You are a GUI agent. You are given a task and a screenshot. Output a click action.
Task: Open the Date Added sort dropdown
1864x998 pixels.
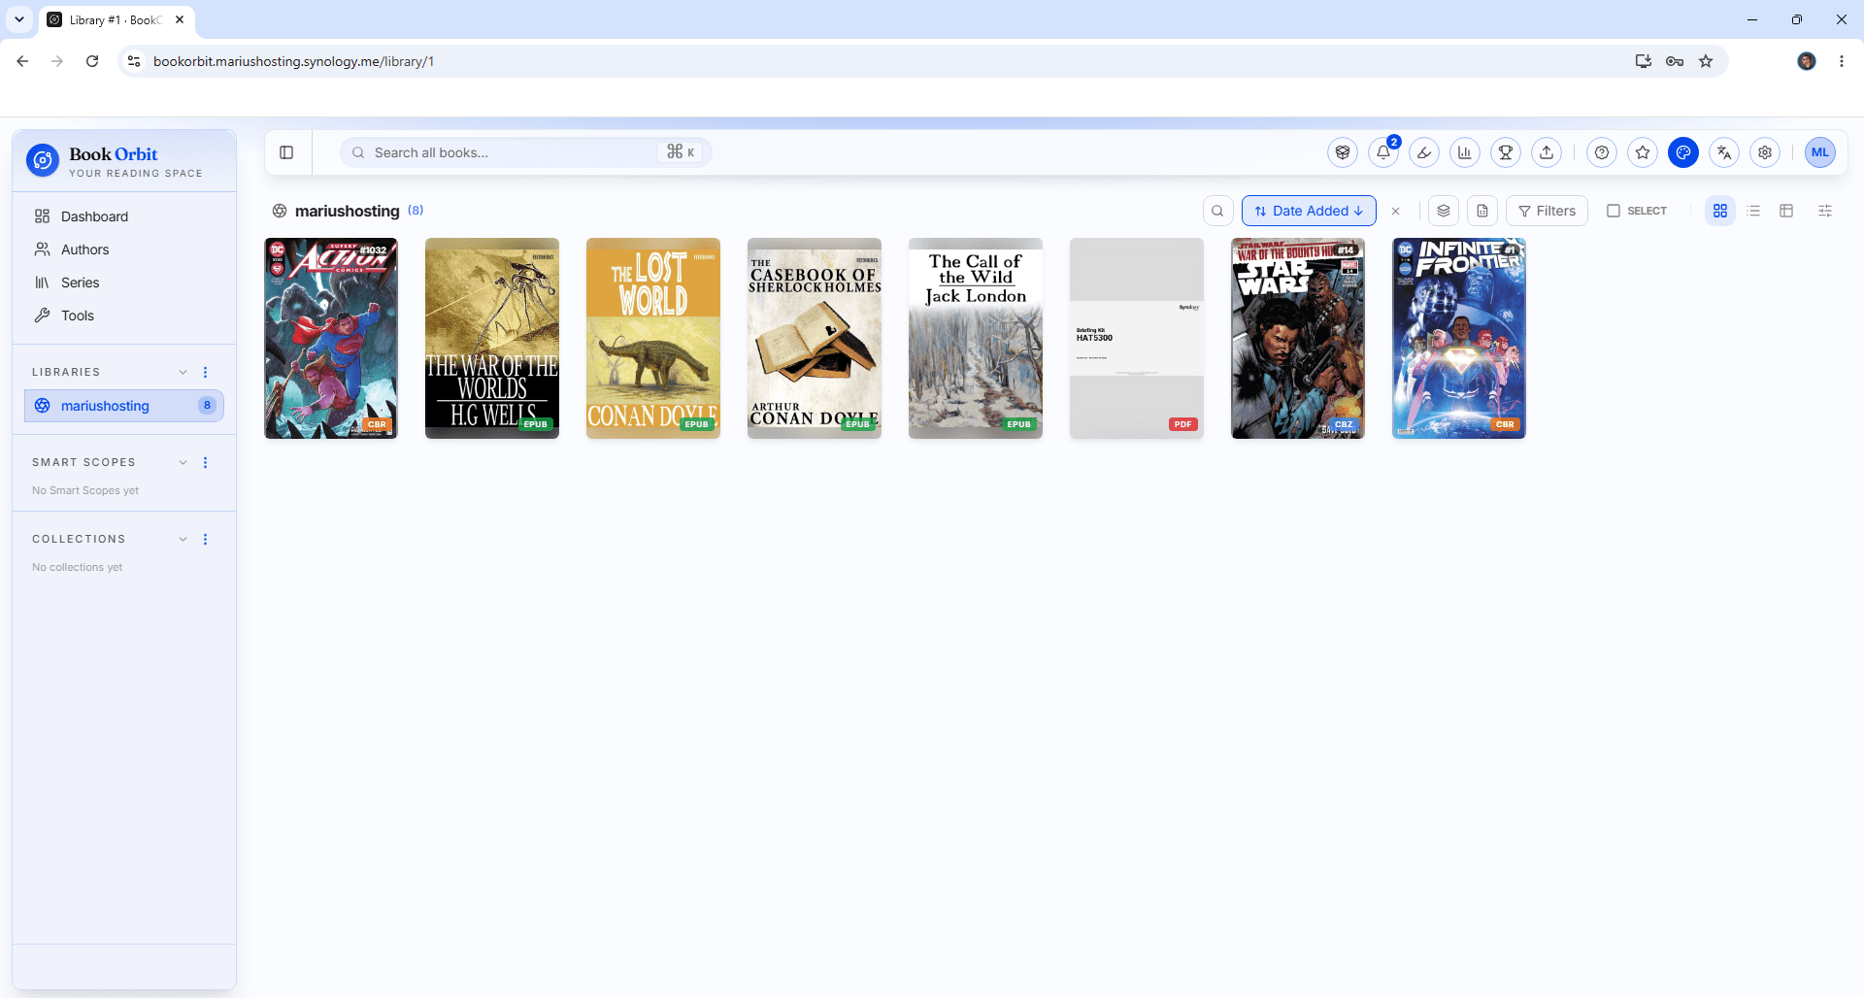(x=1309, y=211)
